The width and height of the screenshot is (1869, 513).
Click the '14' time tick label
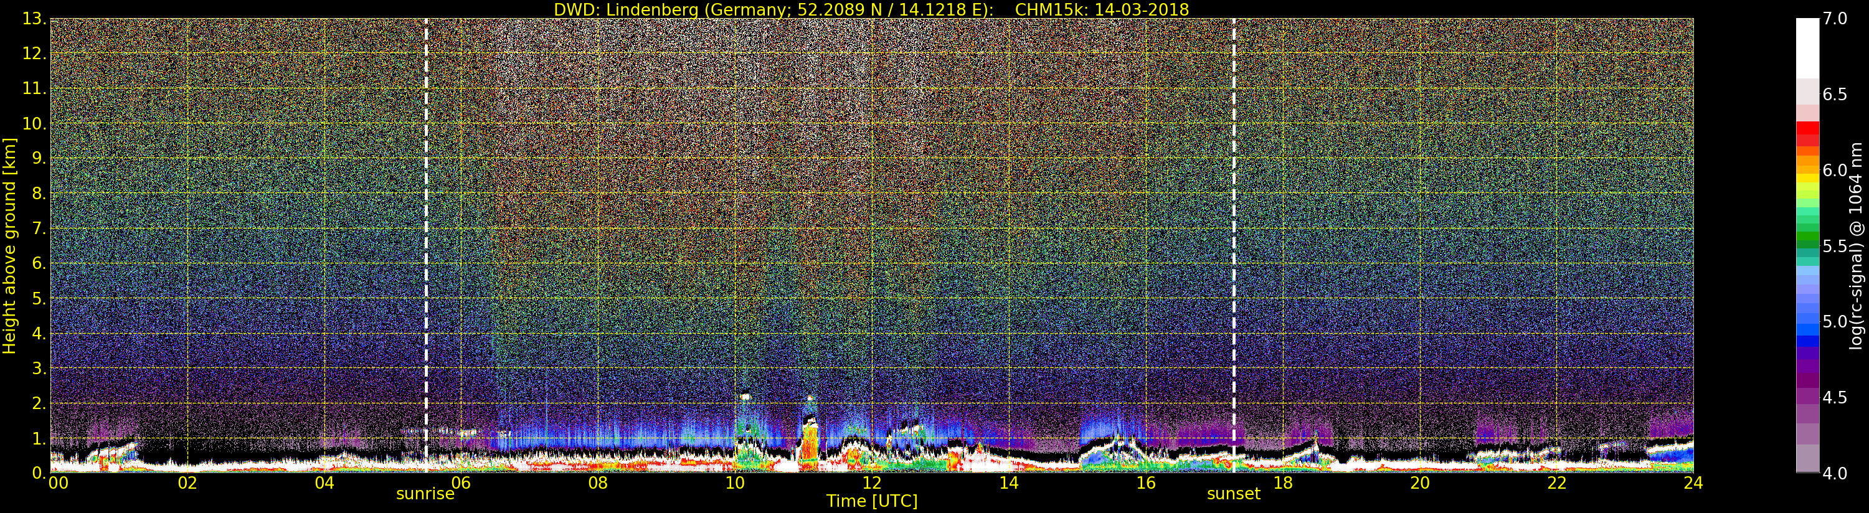[1008, 482]
